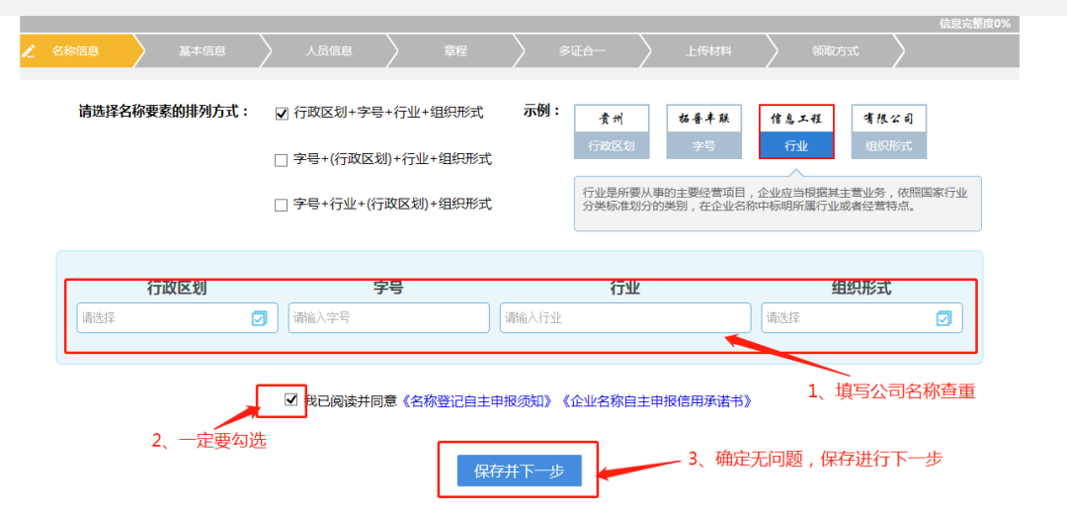Check 字号+(行政区划)+行业+组织形式 arrangement option

(281, 161)
